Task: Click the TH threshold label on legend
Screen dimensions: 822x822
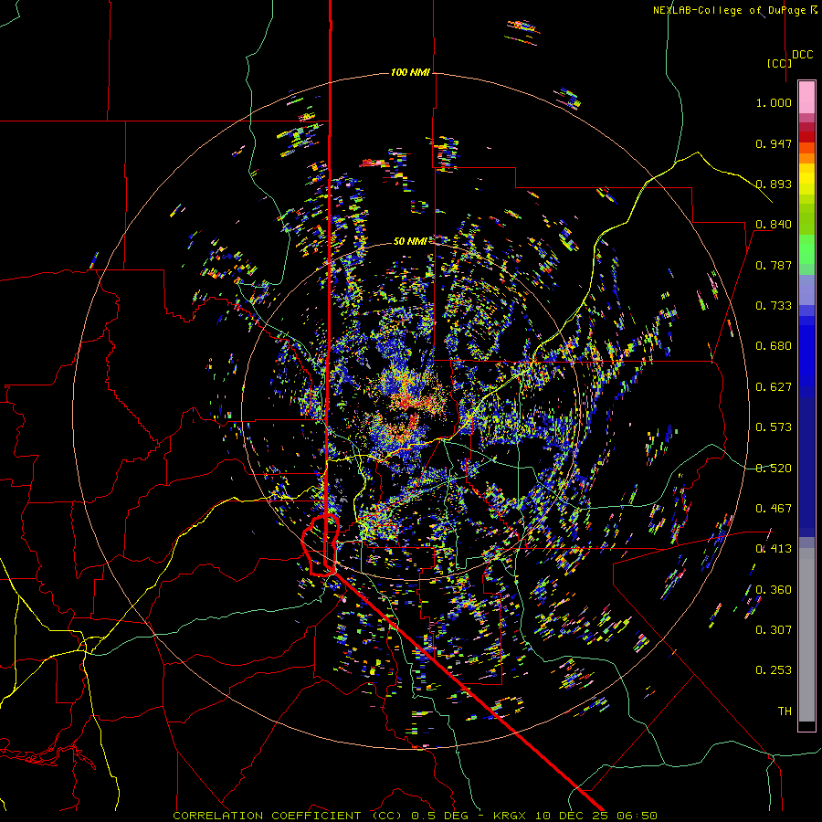Action: 785,711
